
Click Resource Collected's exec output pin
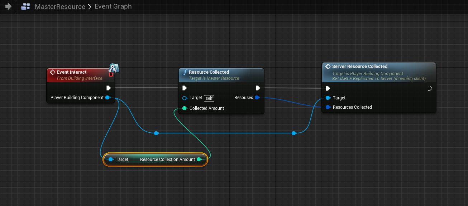(x=258, y=88)
